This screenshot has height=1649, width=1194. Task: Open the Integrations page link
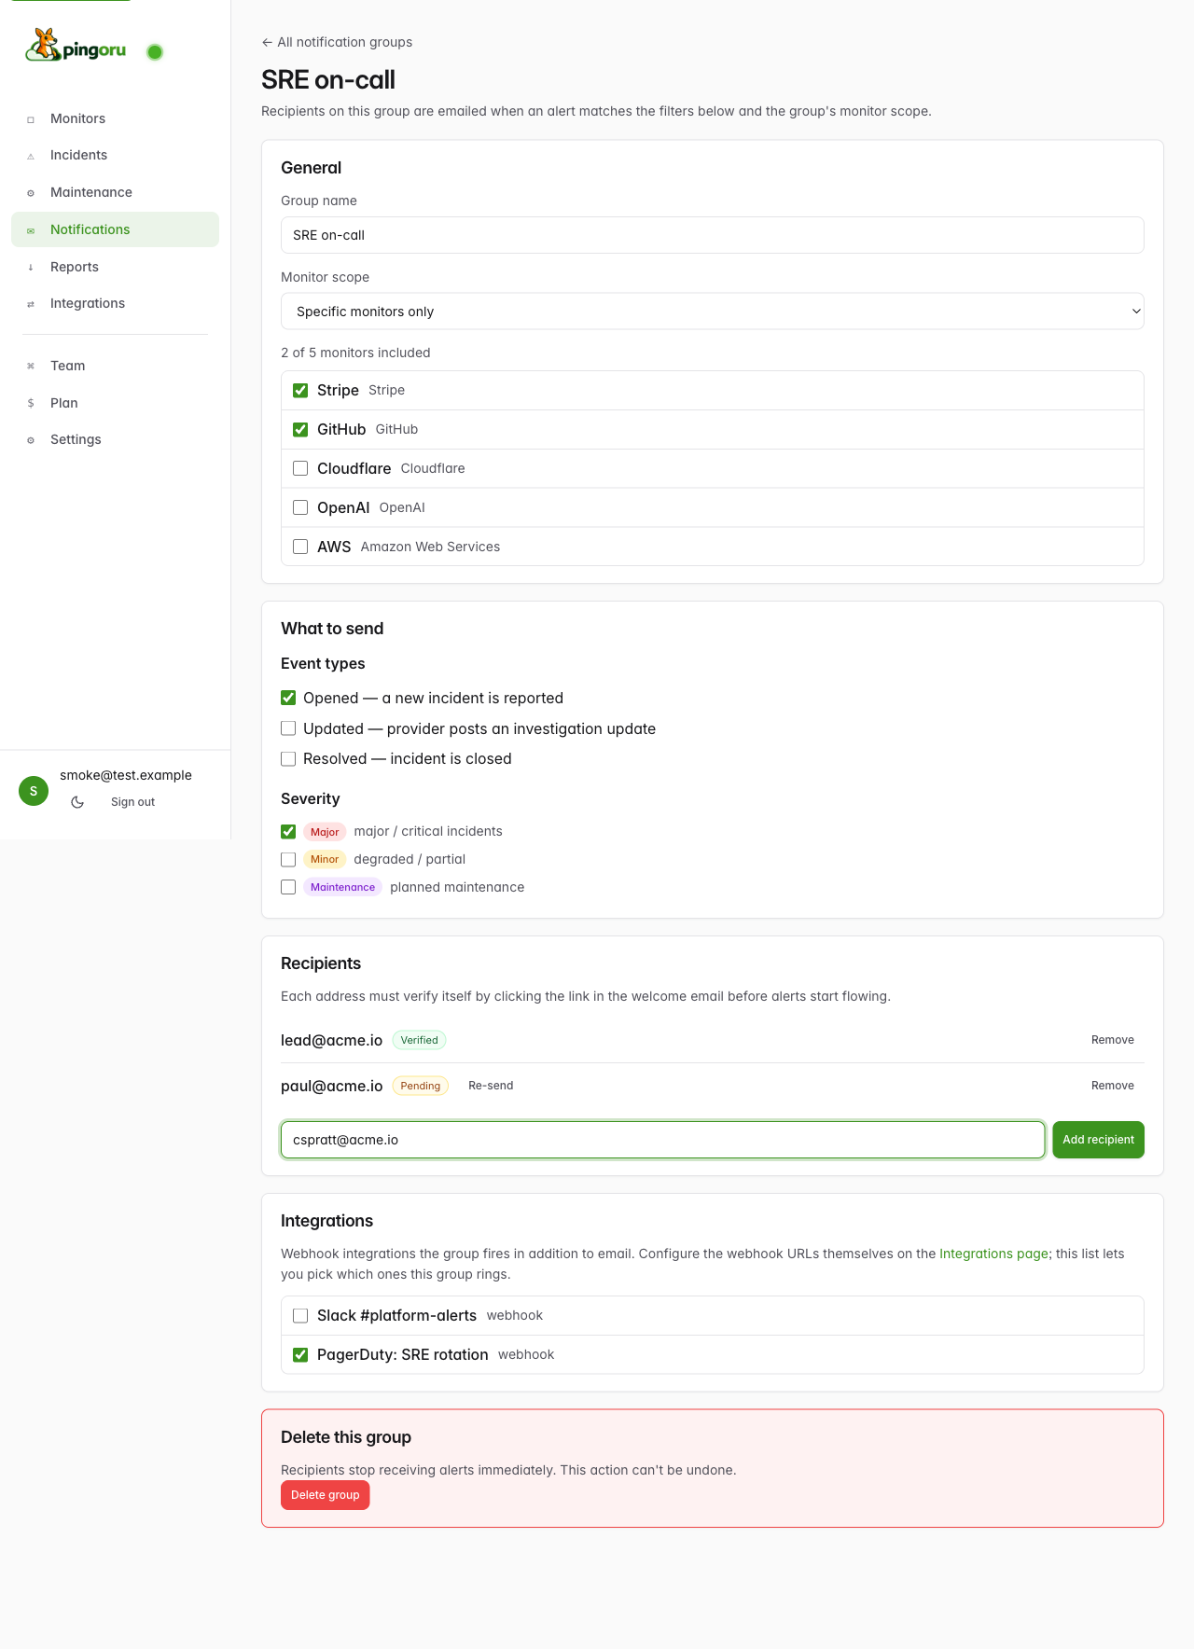994,1254
